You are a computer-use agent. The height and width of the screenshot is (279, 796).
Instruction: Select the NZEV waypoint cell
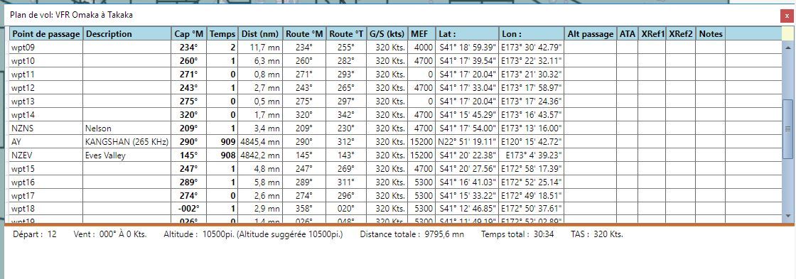click(x=46, y=155)
